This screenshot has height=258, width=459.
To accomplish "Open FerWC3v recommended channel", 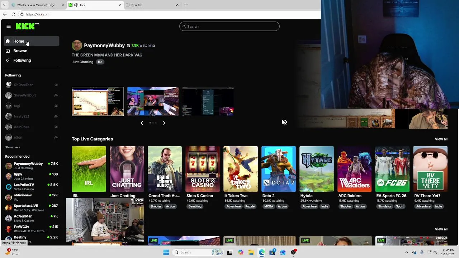I will tap(32, 229).
